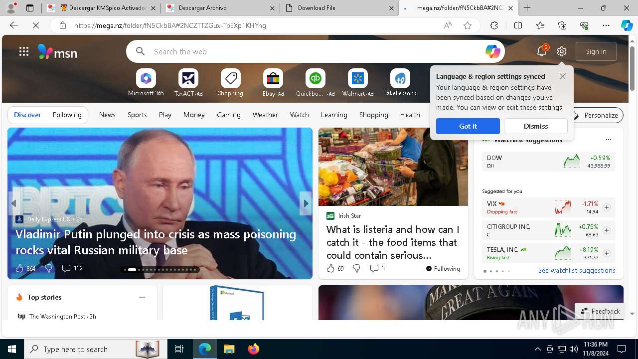Dislike the listeria article
Screen dimensions: 638x359
[356, 268]
